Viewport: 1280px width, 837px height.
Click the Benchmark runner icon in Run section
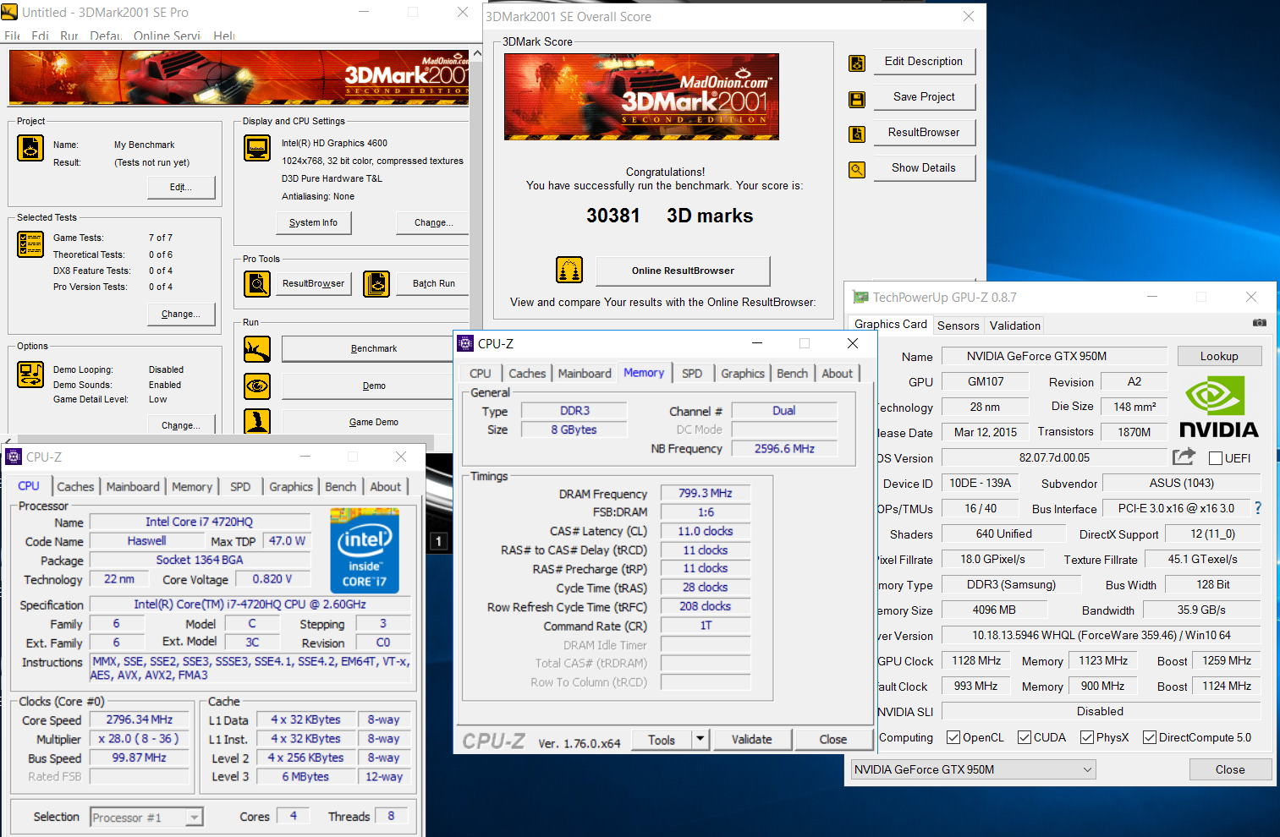point(257,349)
